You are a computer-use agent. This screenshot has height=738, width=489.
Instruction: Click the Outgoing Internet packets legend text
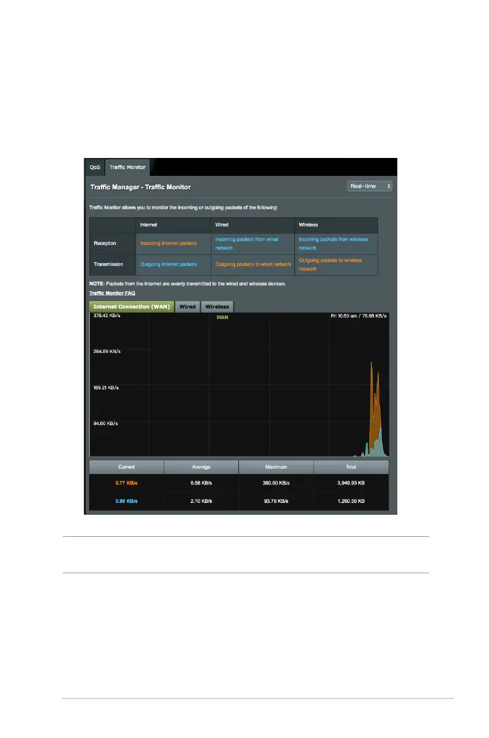(168, 264)
